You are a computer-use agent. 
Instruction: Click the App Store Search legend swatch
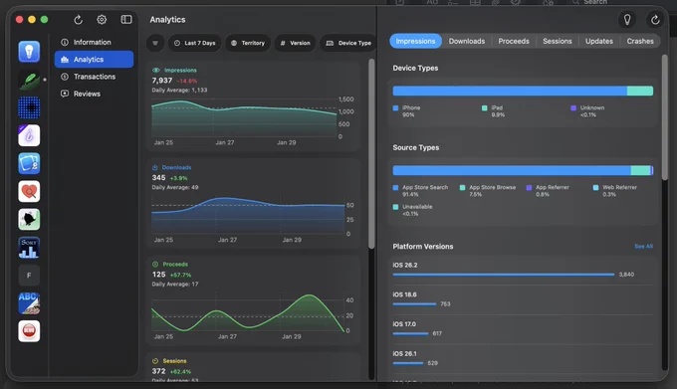tap(395, 188)
